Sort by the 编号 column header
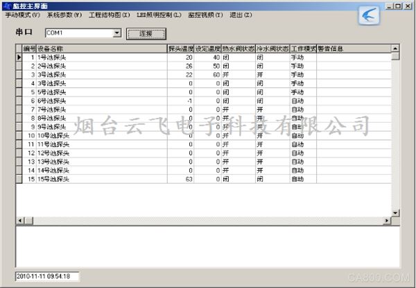This screenshot has height=288, width=416. click(x=29, y=49)
